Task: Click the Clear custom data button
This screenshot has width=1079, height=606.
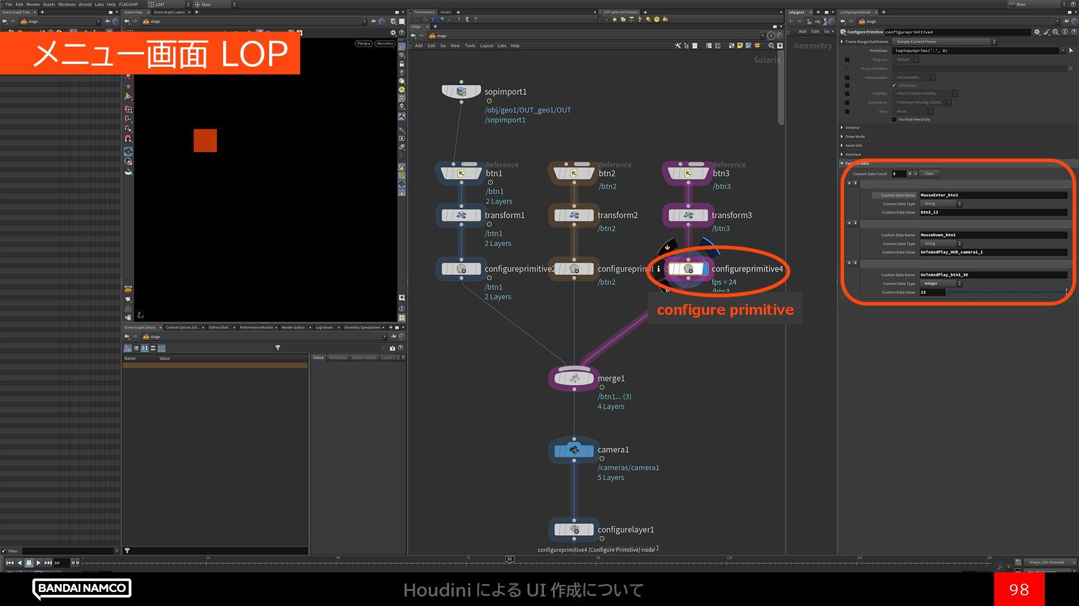Action: point(929,173)
